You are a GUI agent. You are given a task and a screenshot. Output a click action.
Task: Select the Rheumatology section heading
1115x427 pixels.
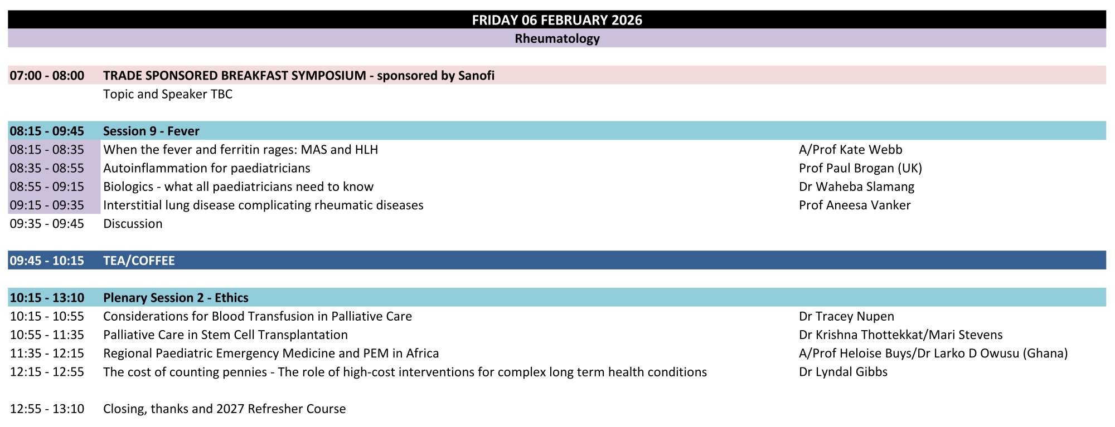coord(557,38)
